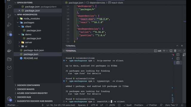Open terminal panel more actions menu
Screen dimensions: 191x107
point(180,51)
